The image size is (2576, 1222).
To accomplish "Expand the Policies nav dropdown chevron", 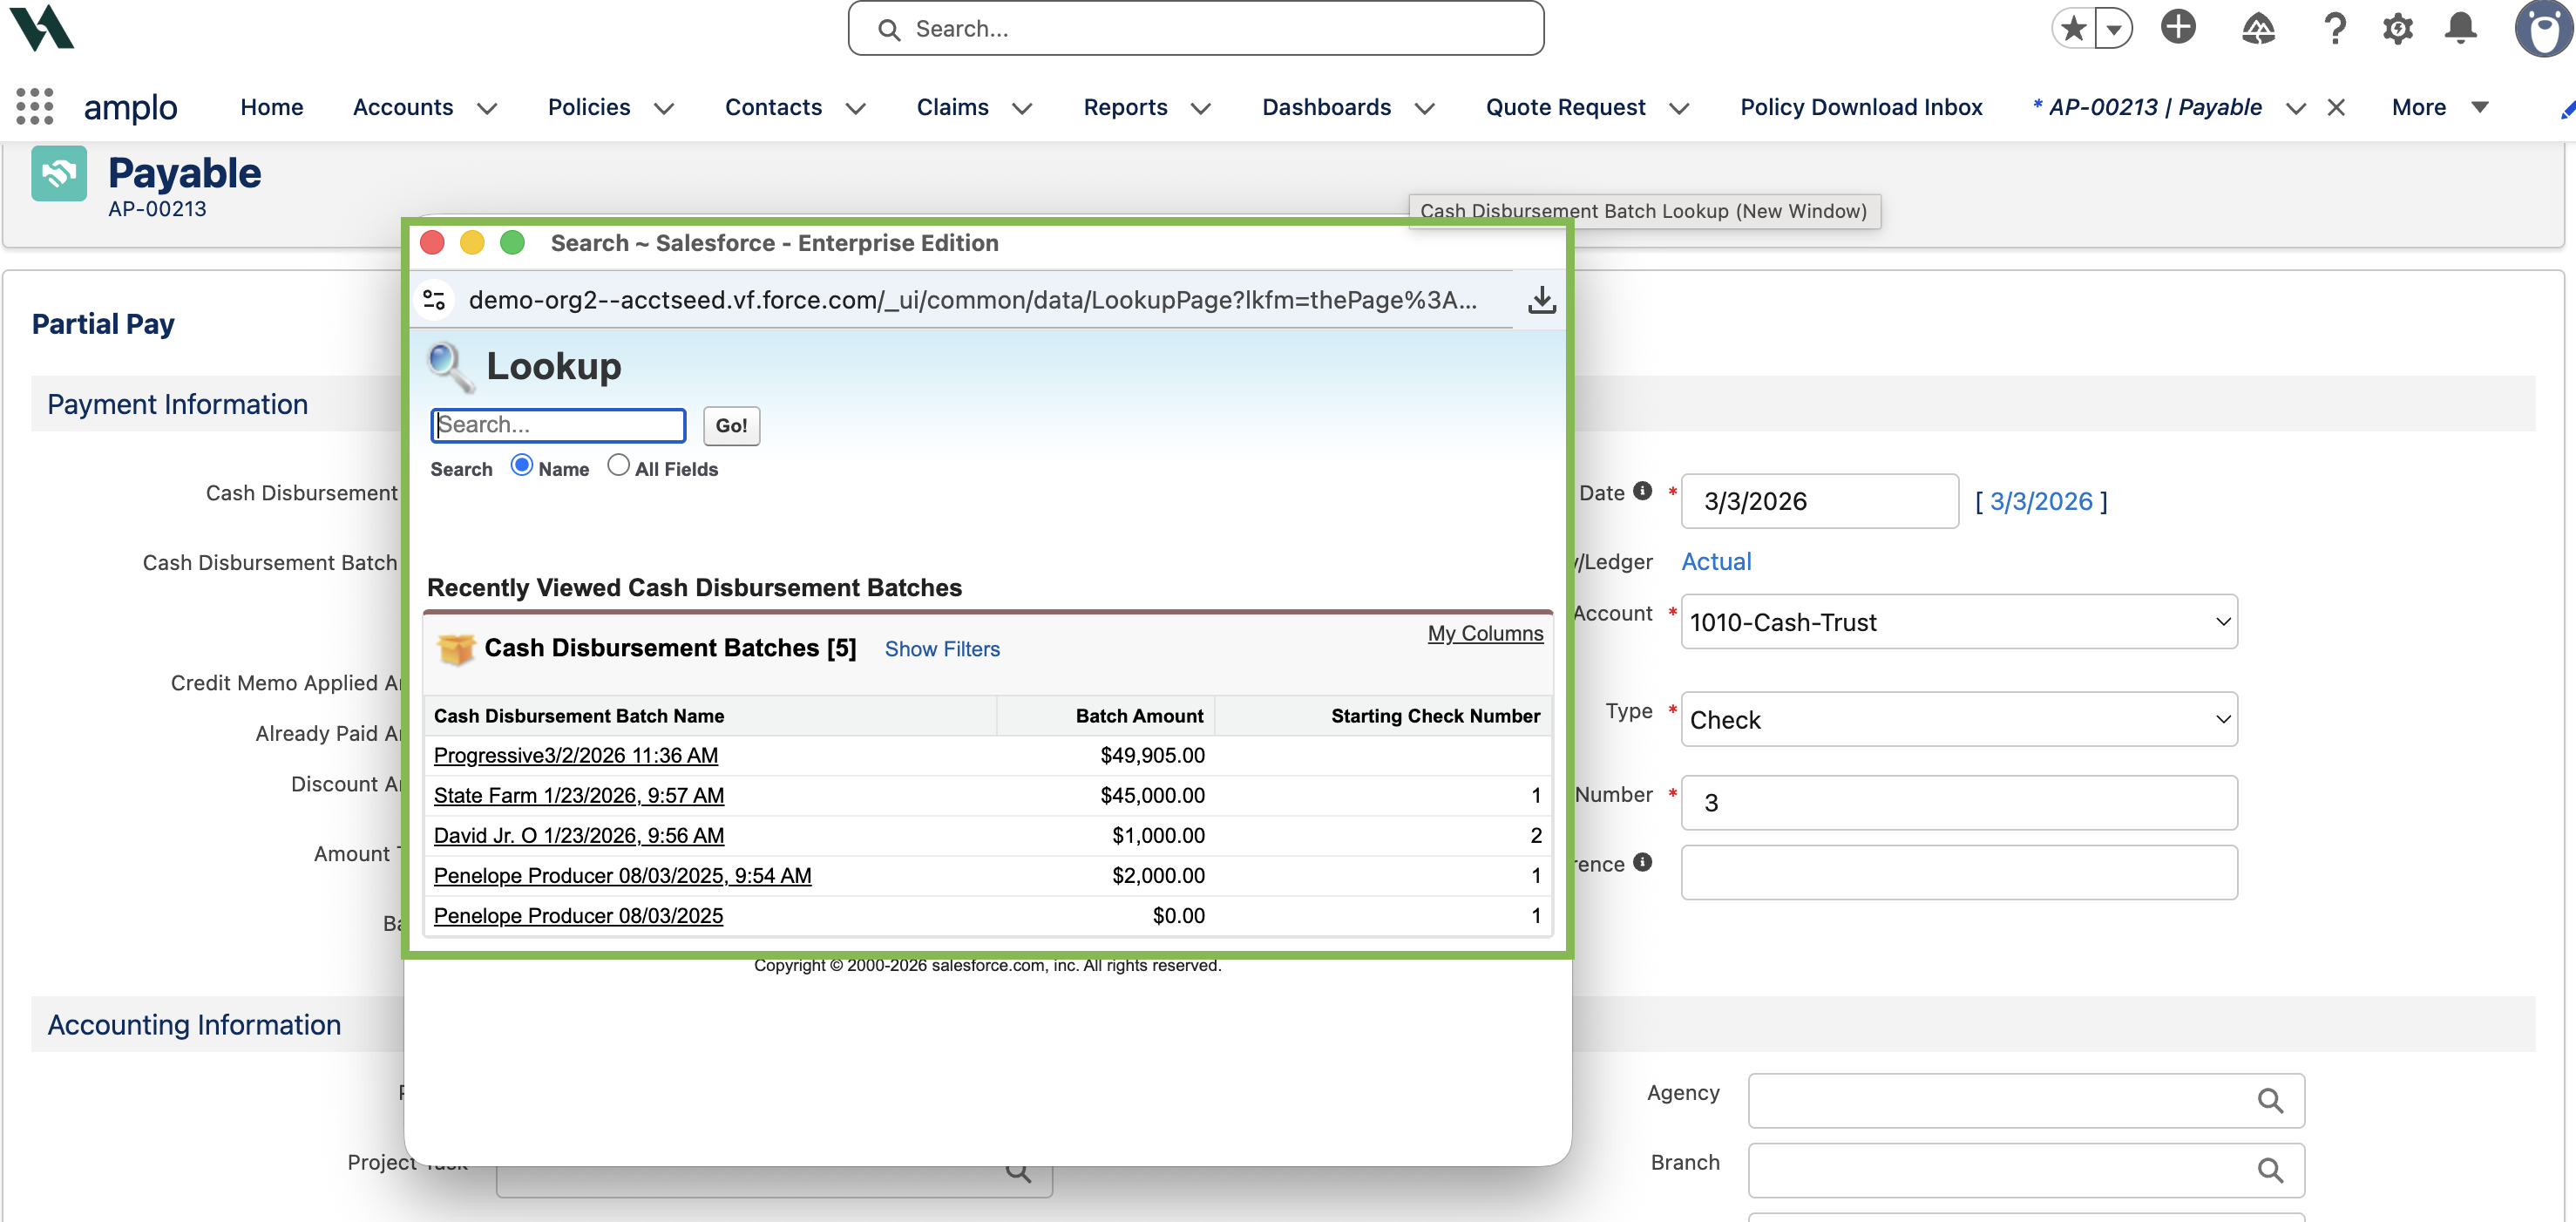I will (664, 109).
